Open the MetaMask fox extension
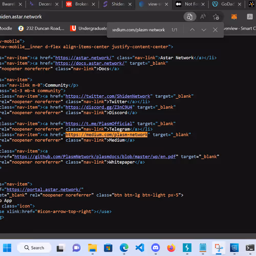This screenshot has width=256, height=256. (234, 17)
